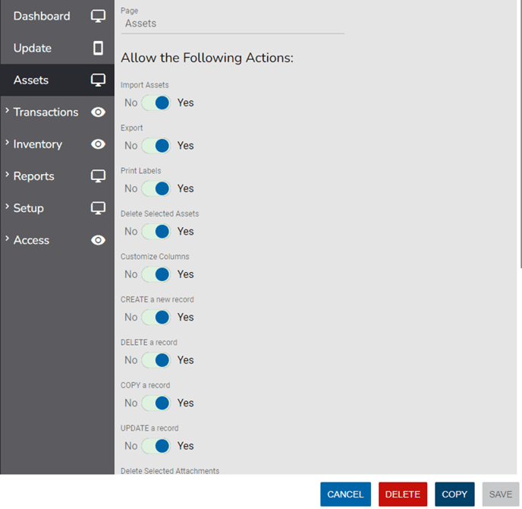
Task: Select the Inventory menu label
Action: click(x=38, y=144)
